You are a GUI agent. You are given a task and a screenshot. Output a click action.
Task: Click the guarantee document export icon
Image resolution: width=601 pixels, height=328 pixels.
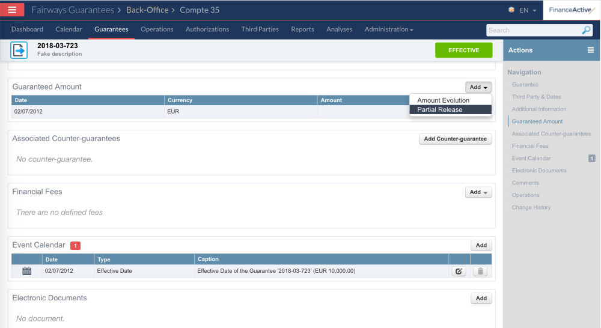click(x=19, y=50)
